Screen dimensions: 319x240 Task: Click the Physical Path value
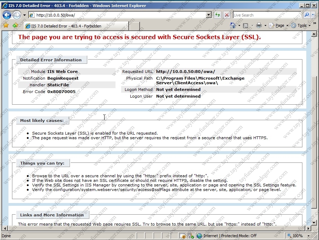pyautogui.click(x=200, y=80)
